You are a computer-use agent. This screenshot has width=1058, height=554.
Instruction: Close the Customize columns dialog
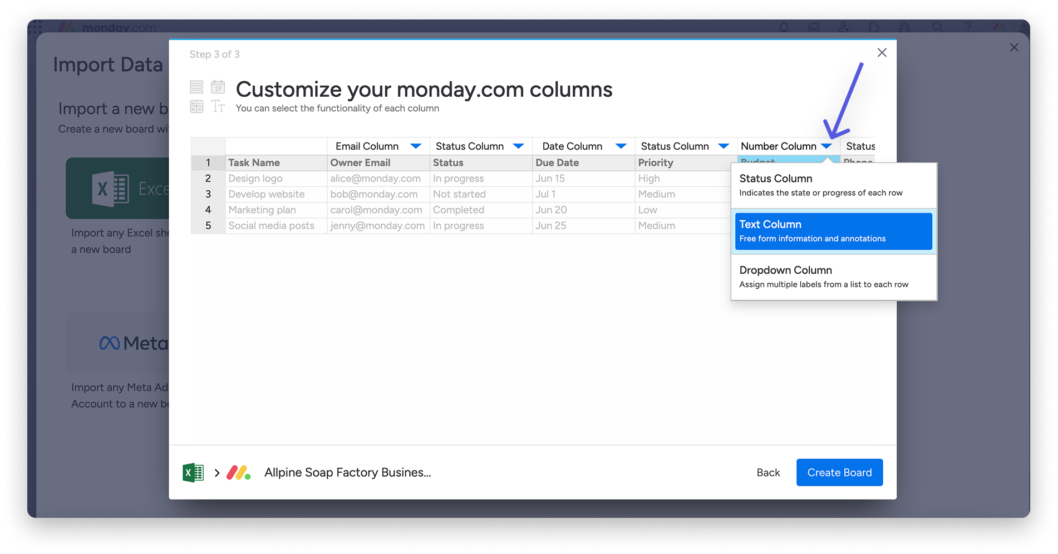(x=882, y=53)
